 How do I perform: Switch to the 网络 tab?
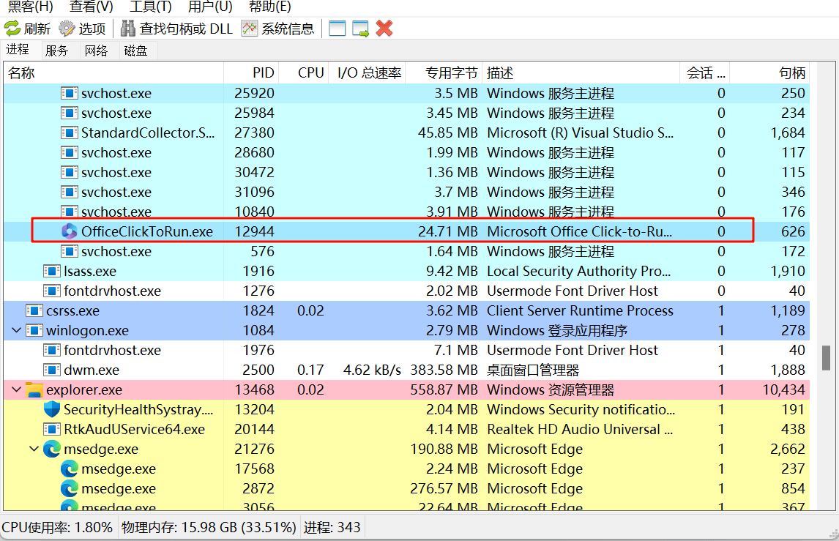96,51
